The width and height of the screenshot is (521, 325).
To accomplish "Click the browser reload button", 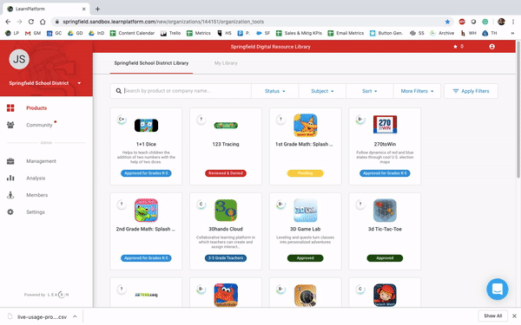I will coord(31,22).
